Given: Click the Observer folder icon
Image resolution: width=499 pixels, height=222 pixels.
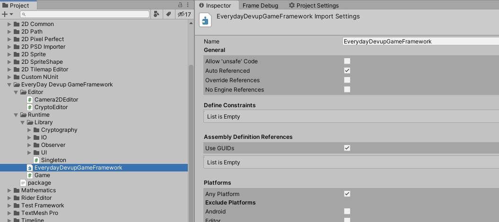Looking at the screenshot, I should 36,145.
